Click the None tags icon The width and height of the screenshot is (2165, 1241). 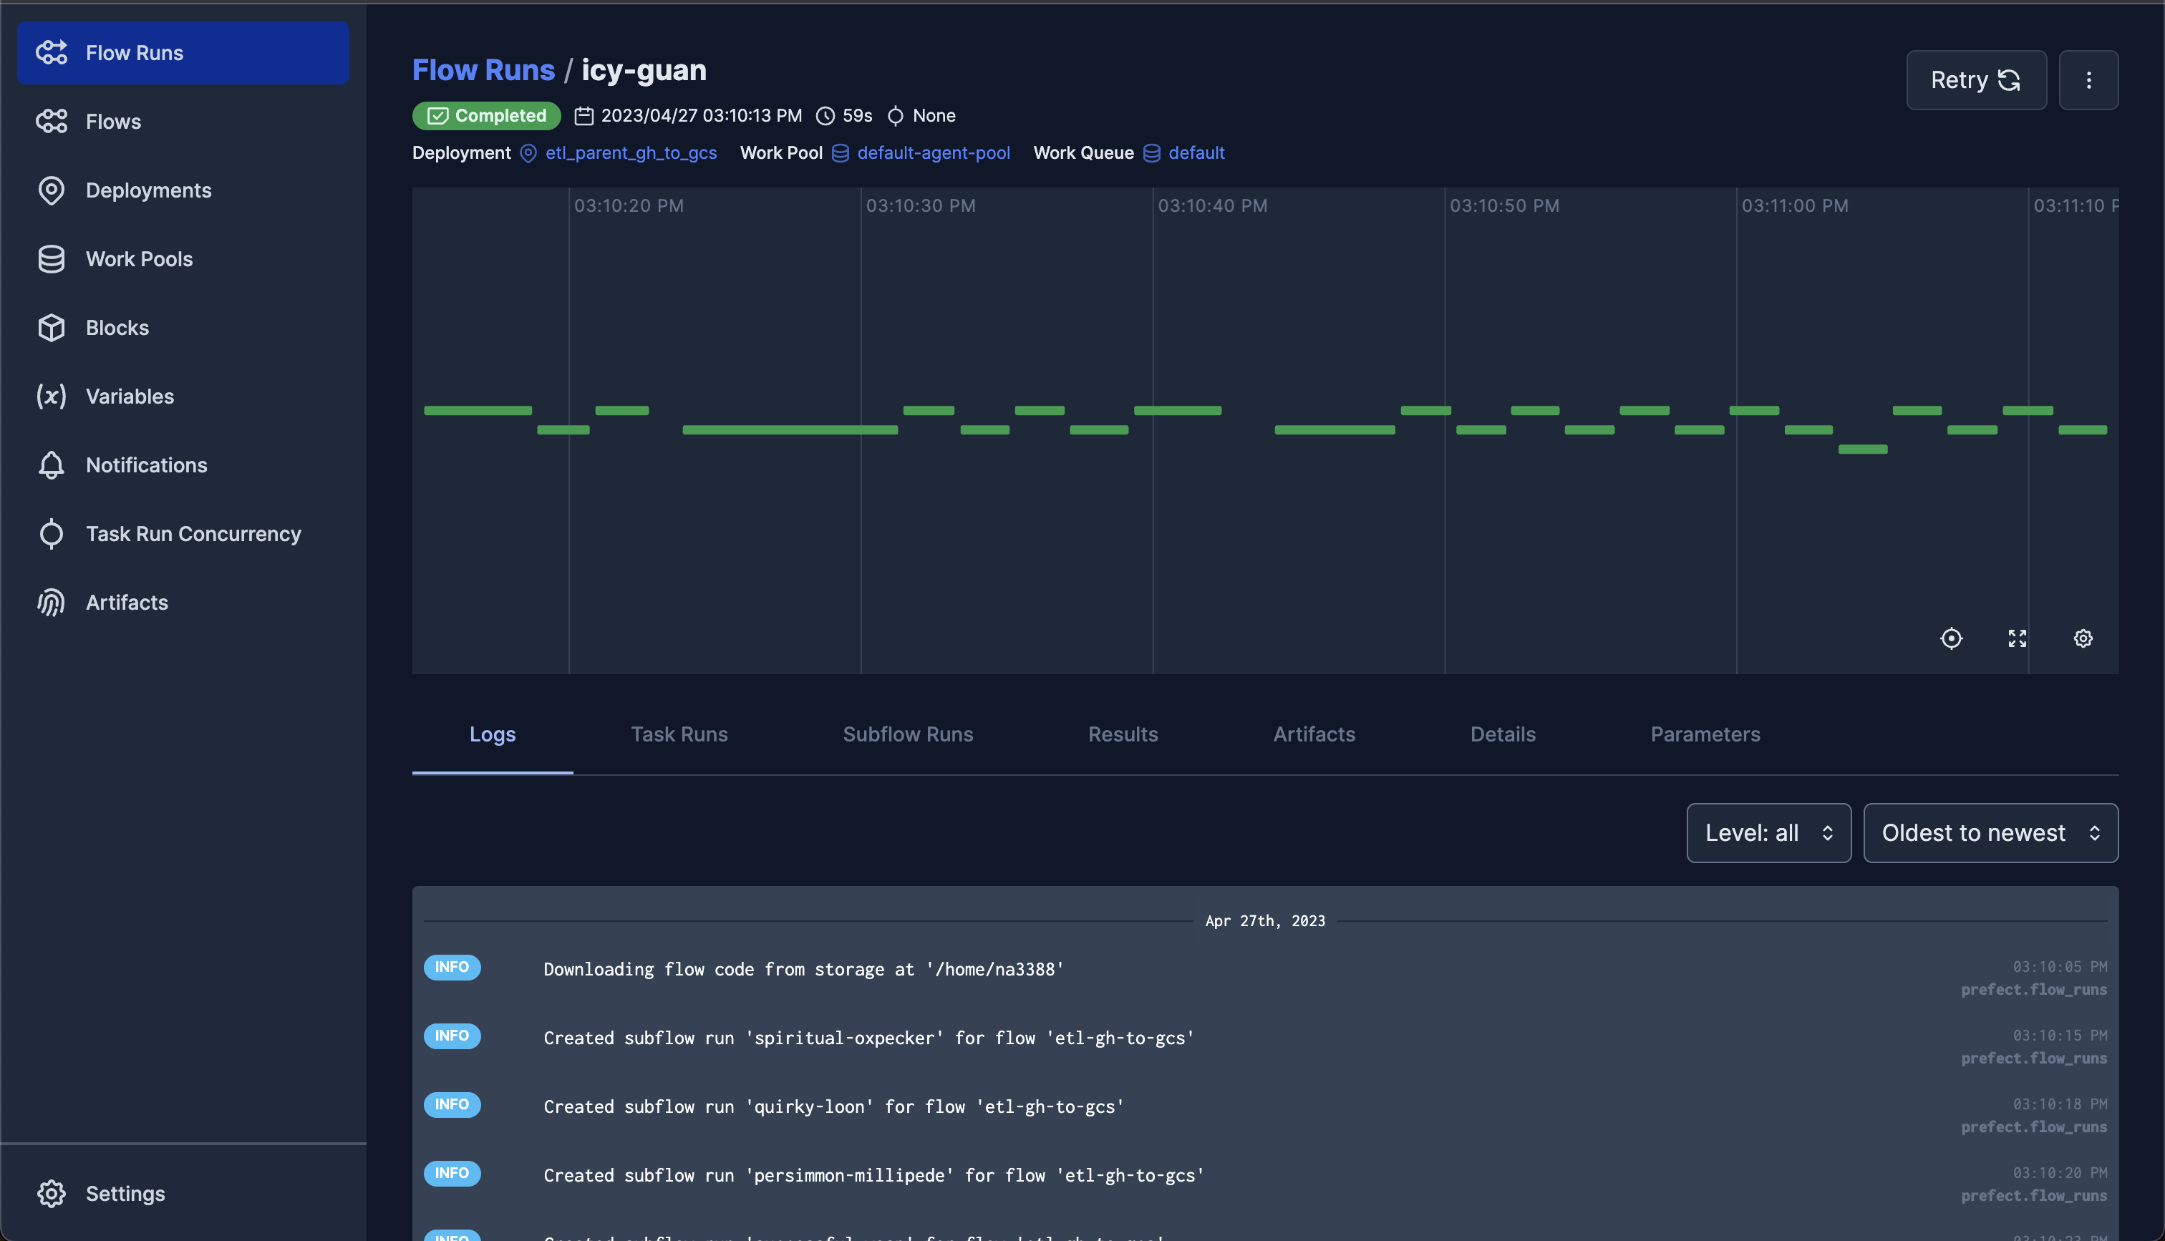[x=895, y=116]
